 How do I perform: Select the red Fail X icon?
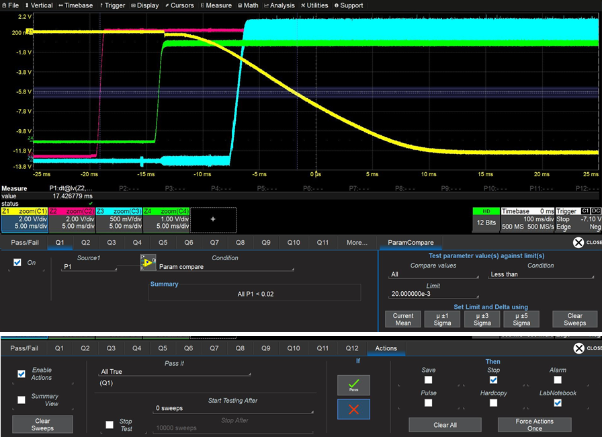(x=353, y=408)
